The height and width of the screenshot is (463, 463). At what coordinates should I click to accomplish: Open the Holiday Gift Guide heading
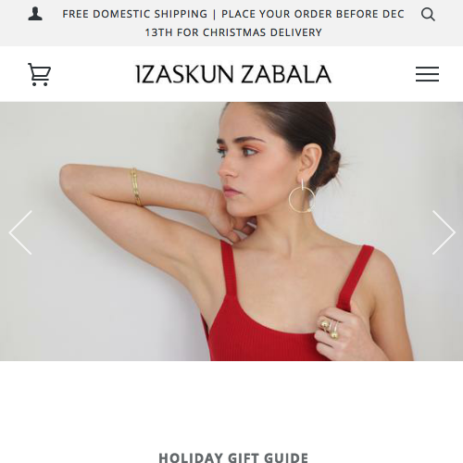233,457
